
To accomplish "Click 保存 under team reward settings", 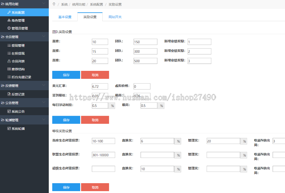I will [66, 75].
